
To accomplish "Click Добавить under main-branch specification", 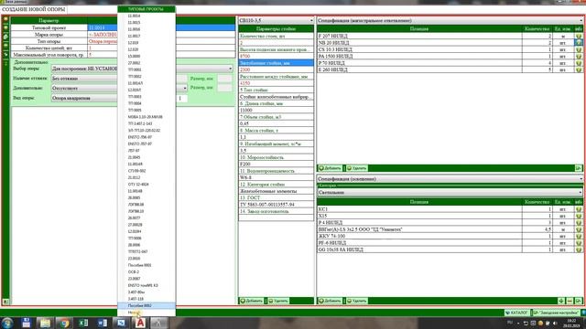I will point(330,168).
